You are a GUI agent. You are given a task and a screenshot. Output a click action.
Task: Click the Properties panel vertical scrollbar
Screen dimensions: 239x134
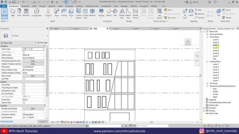[x=47, y=71]
